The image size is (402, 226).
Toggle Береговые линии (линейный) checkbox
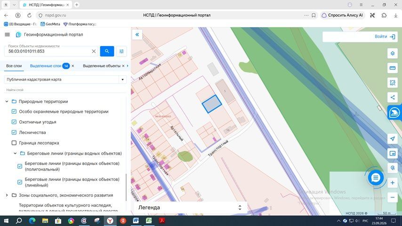point(20,182)
